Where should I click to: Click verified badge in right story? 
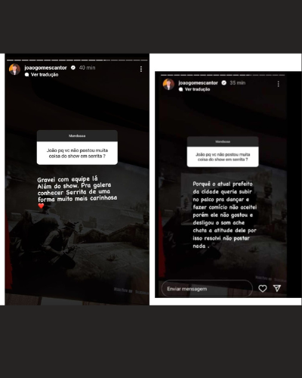coord(223,82)
